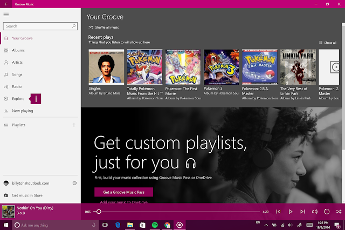Click the 'Album by Linkin Park' text
Screen dimensions: 345x230
click(295, 98)
